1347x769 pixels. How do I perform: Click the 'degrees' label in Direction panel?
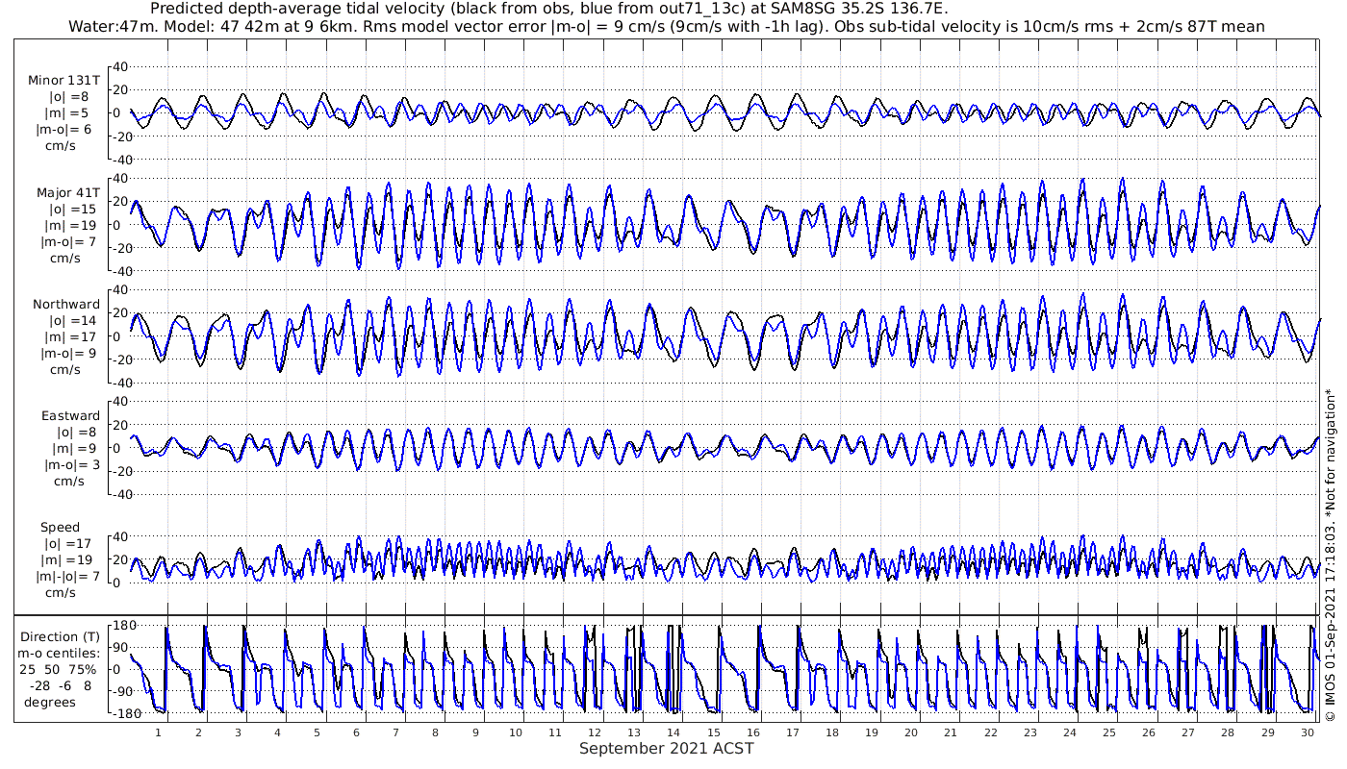tap(50, 702)
